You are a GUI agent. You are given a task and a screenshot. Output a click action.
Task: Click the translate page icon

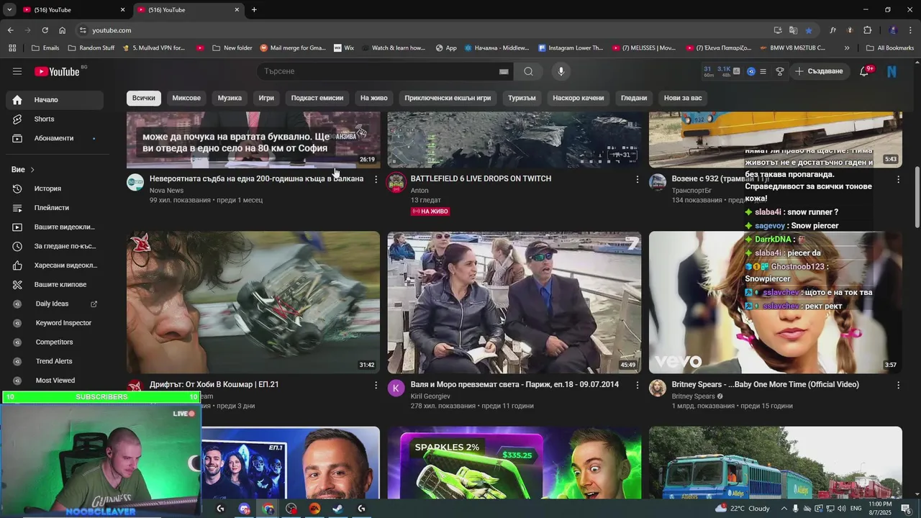(793, 30)
